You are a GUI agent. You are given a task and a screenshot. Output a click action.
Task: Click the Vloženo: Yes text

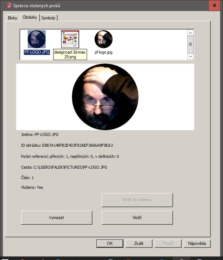32,187
